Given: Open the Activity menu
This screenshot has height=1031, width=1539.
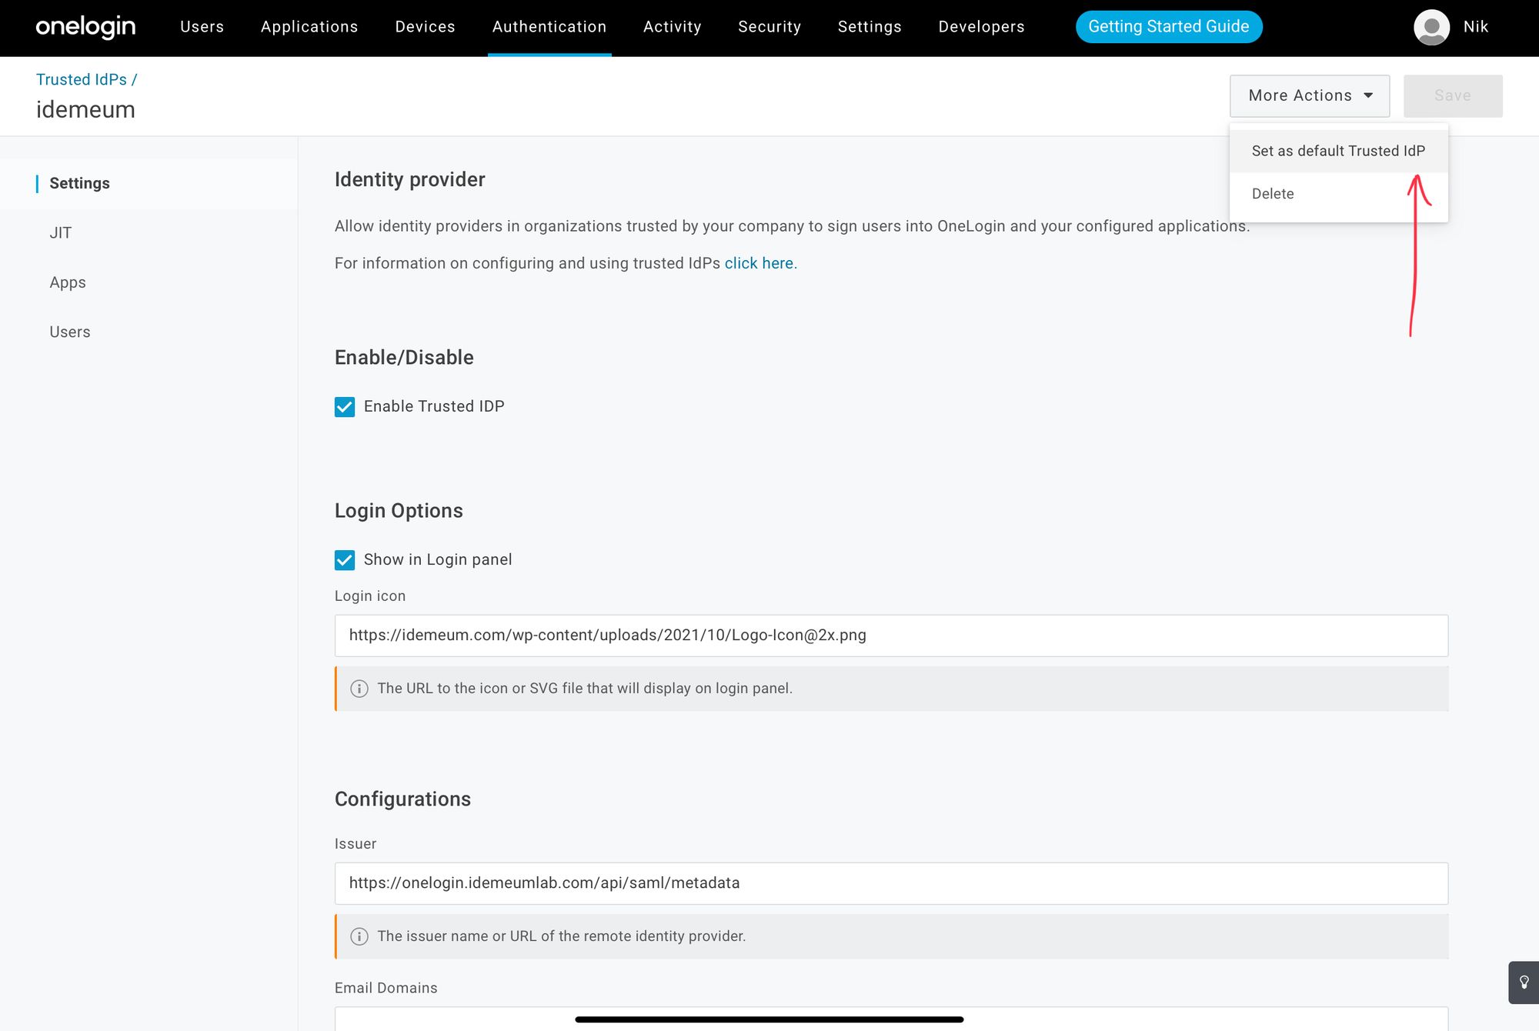Looking at the screenshot, I should click(x=673, y=27).
